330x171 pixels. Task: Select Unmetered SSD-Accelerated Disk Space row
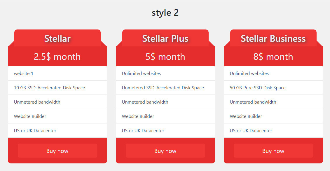165,88
